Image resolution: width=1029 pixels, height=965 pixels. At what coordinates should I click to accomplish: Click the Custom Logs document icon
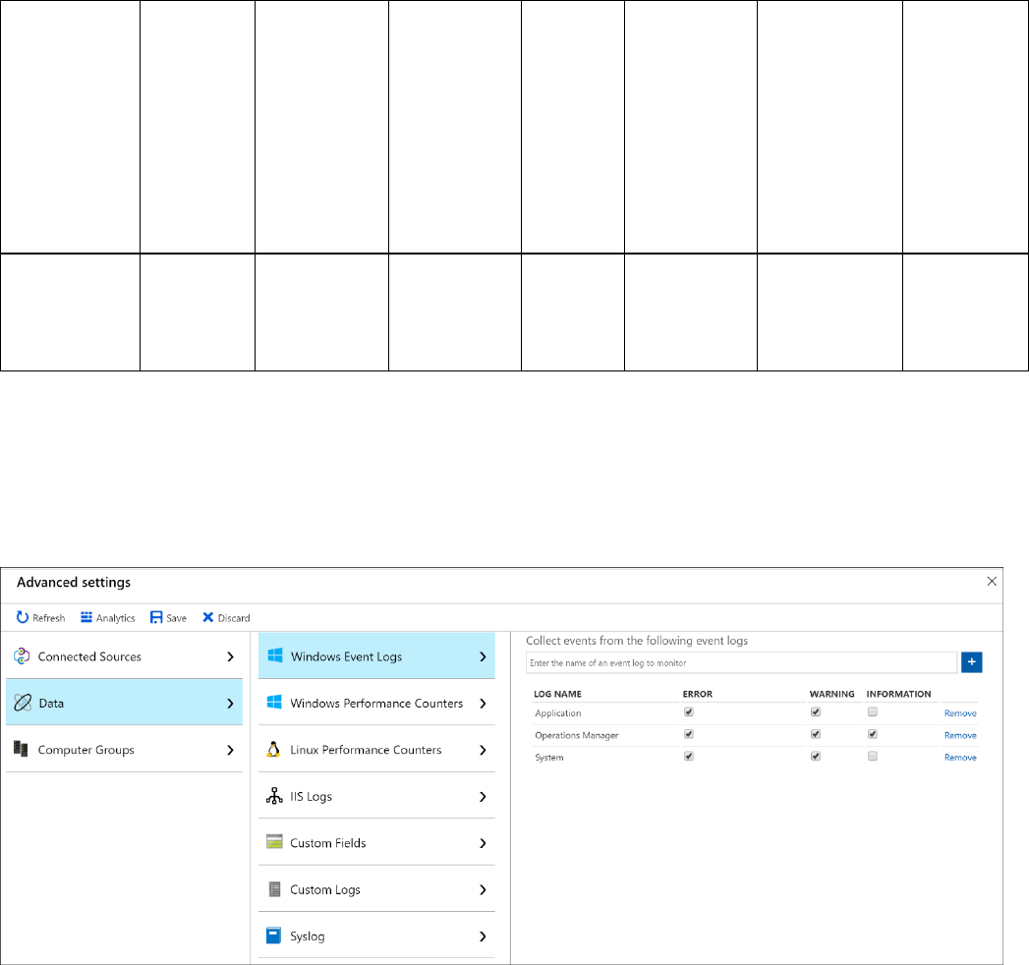pos(274,889)
